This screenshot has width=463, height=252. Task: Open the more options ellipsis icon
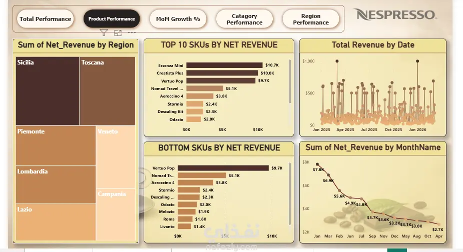(x=132, y=32)
